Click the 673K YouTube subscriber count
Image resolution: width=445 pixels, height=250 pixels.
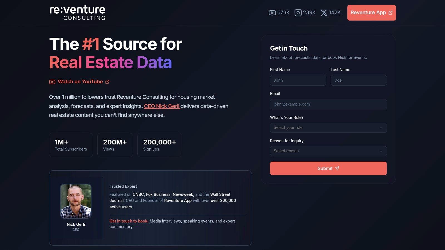coord(283,12)
